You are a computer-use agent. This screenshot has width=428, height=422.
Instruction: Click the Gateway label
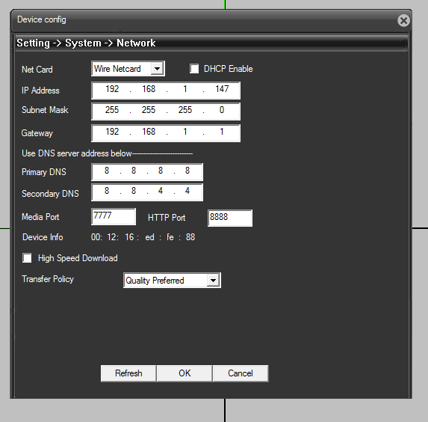37,133
